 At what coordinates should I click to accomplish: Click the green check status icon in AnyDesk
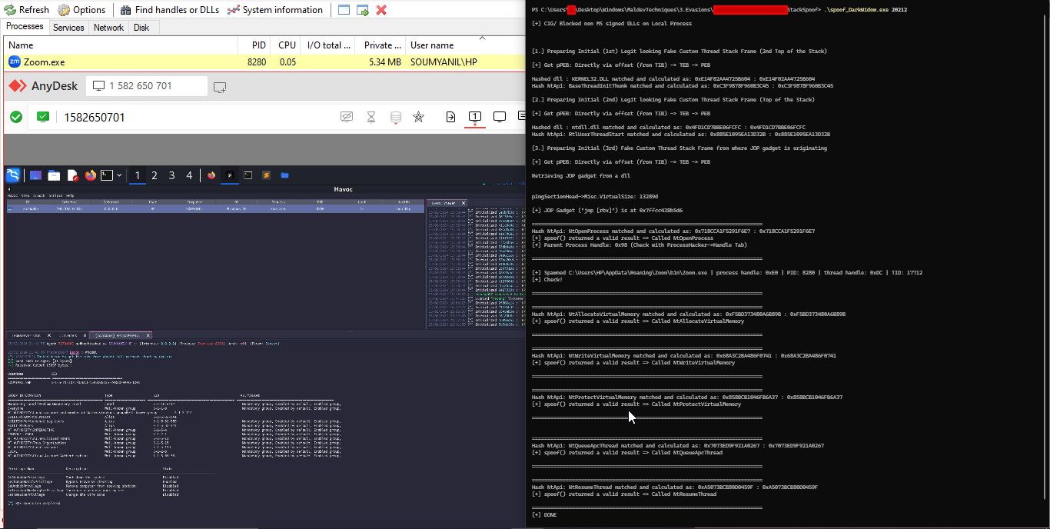[16, 117]
